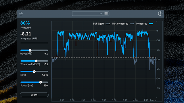This screenshot has height=103, width=184.
Task: Click the -35 dB scale label
Action: (x=158, y=88)
